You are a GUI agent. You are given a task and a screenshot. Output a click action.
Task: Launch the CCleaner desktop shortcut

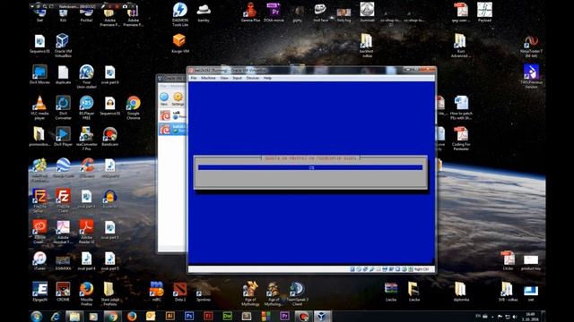coord(86,167)
